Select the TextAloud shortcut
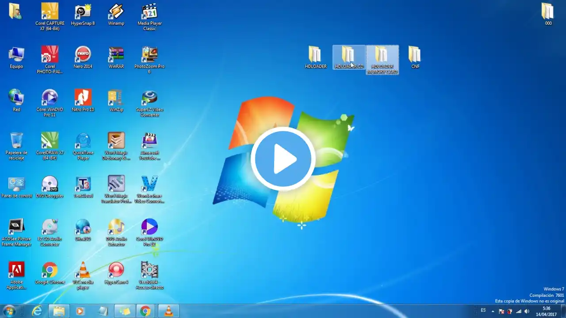The image size is (566, 318). (83, 187)
